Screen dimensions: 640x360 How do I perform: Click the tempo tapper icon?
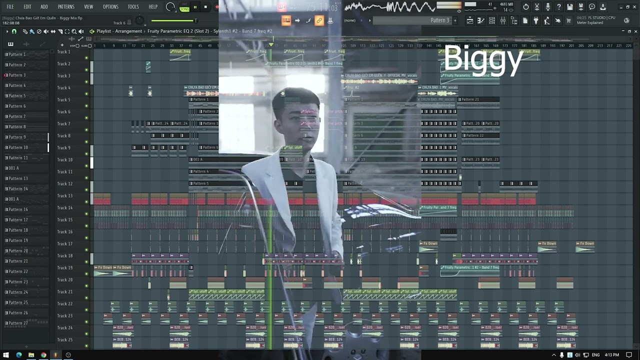[x=546, y=20]
